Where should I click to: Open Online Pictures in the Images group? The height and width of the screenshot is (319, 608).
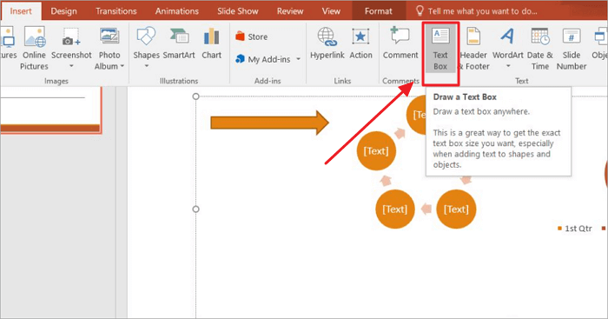coord(34,49)
